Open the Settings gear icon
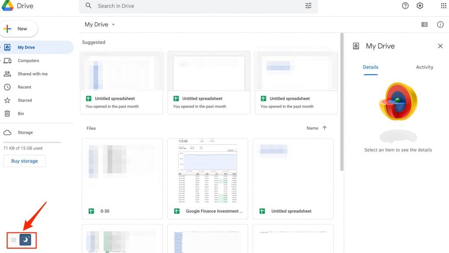449x253 pixels. coord(420,6)
